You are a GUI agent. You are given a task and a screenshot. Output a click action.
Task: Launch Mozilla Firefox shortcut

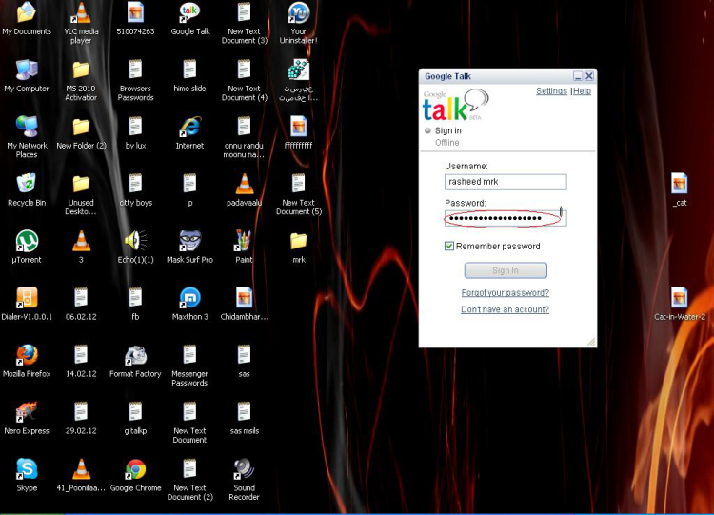[27, 355]
